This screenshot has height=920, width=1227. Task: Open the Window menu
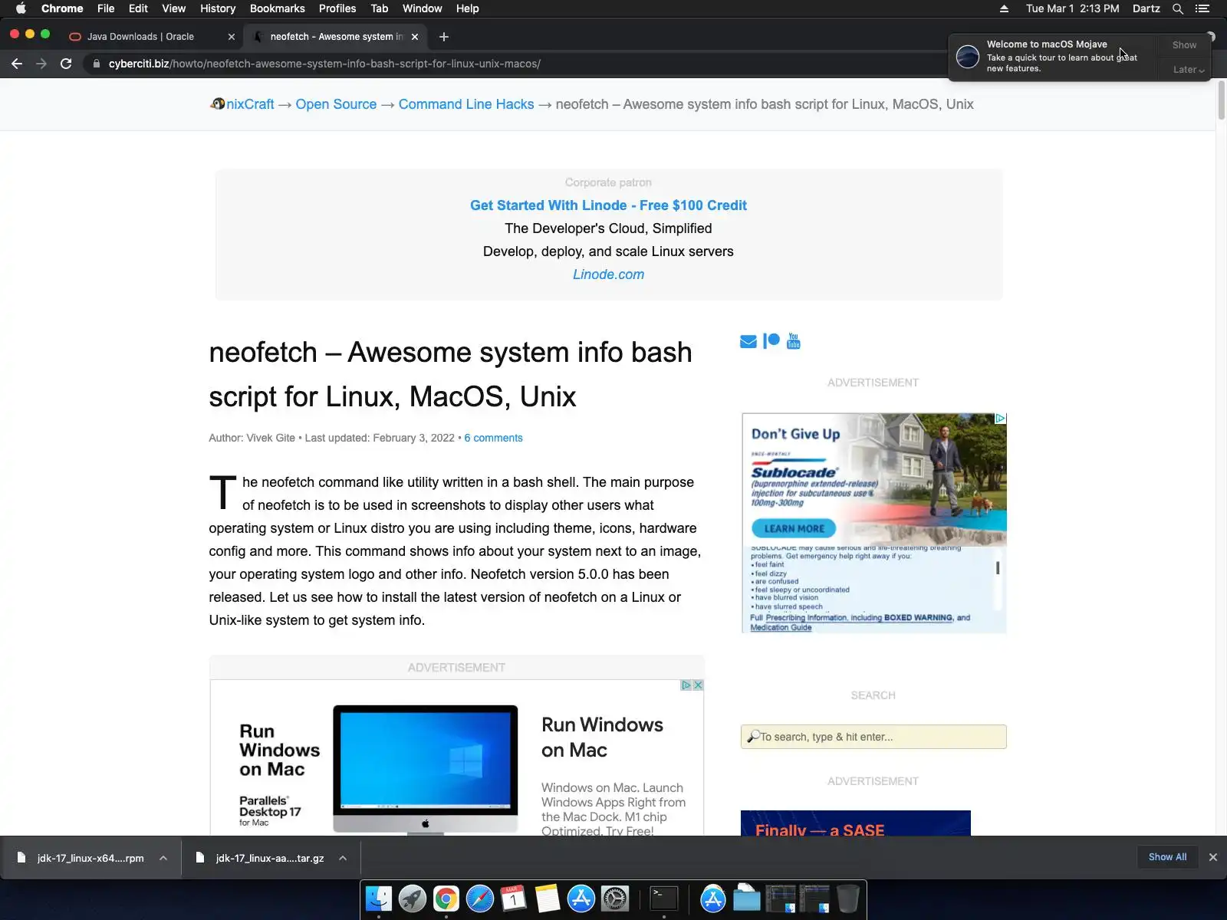point(422,8)
